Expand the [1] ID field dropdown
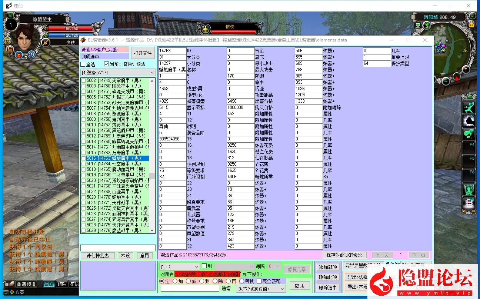 click(x=179, y=266)
